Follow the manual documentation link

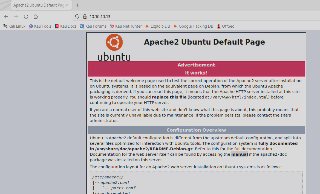240,154
